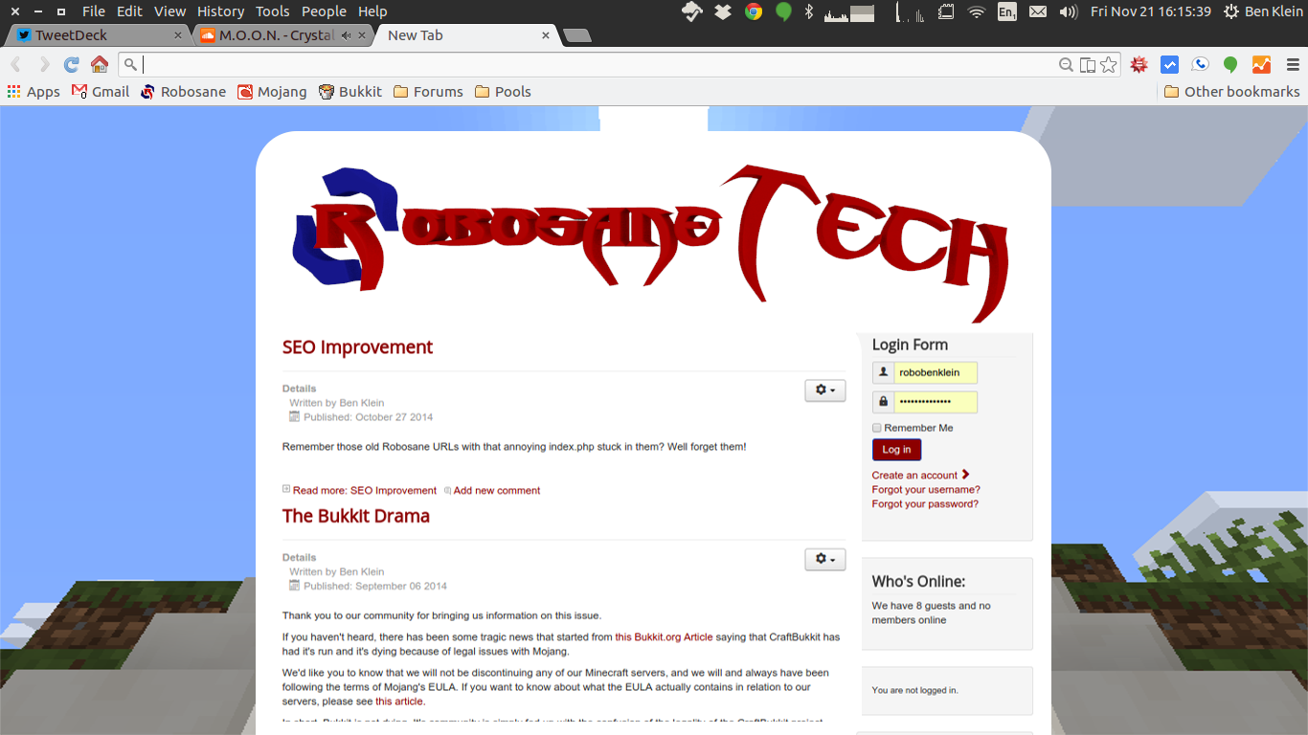Close the New Tab tab
Viewport: 1308px width, 735px height.
click(x=546, y=35)
